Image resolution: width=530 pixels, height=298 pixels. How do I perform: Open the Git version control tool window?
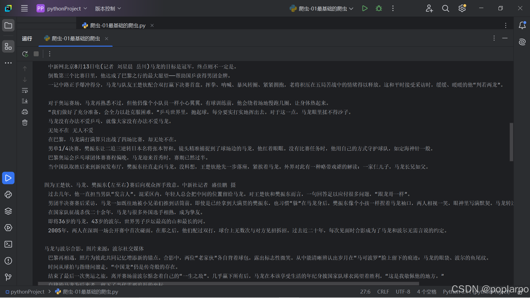[x=8, y=277]
